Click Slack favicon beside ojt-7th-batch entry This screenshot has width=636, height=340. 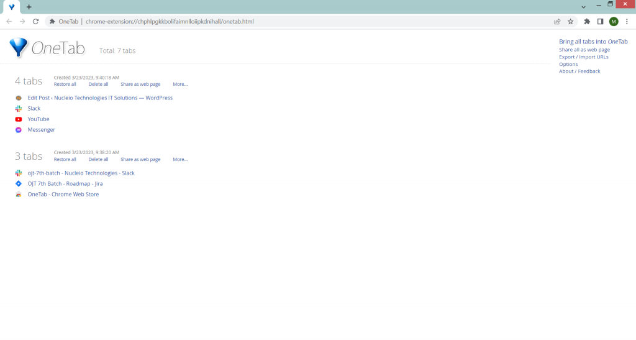click(19, 173)
